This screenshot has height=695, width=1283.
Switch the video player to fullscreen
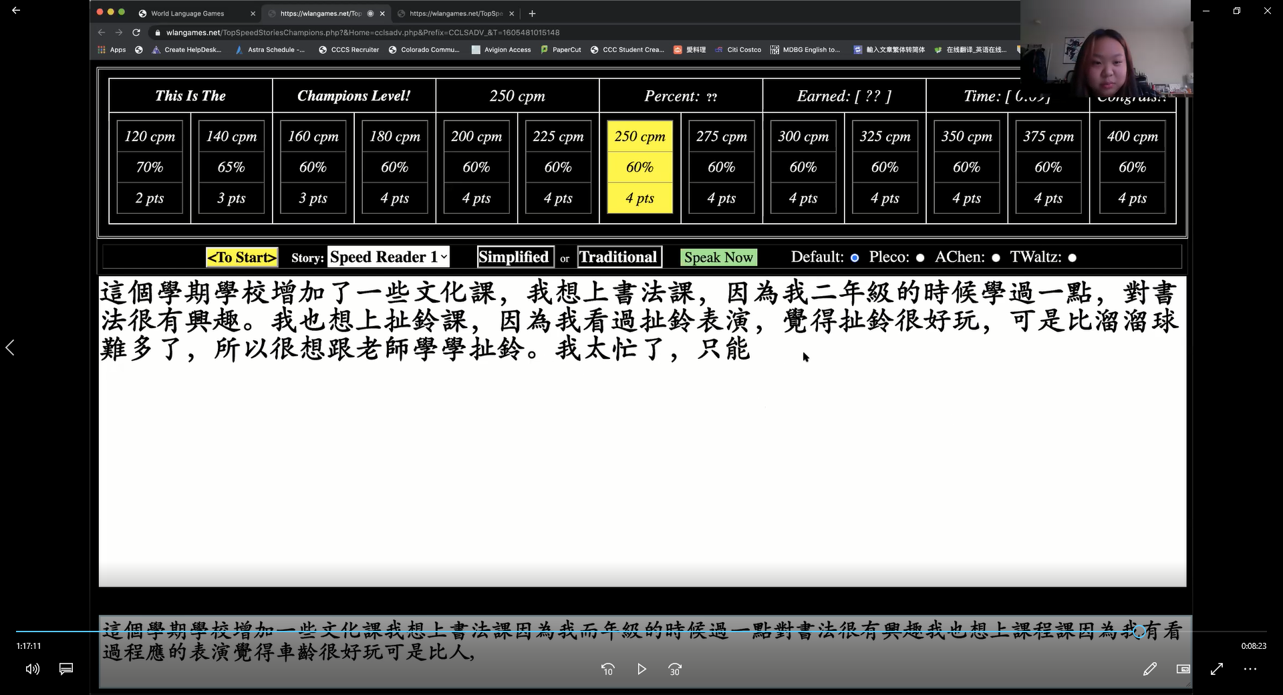[1216, 669]
